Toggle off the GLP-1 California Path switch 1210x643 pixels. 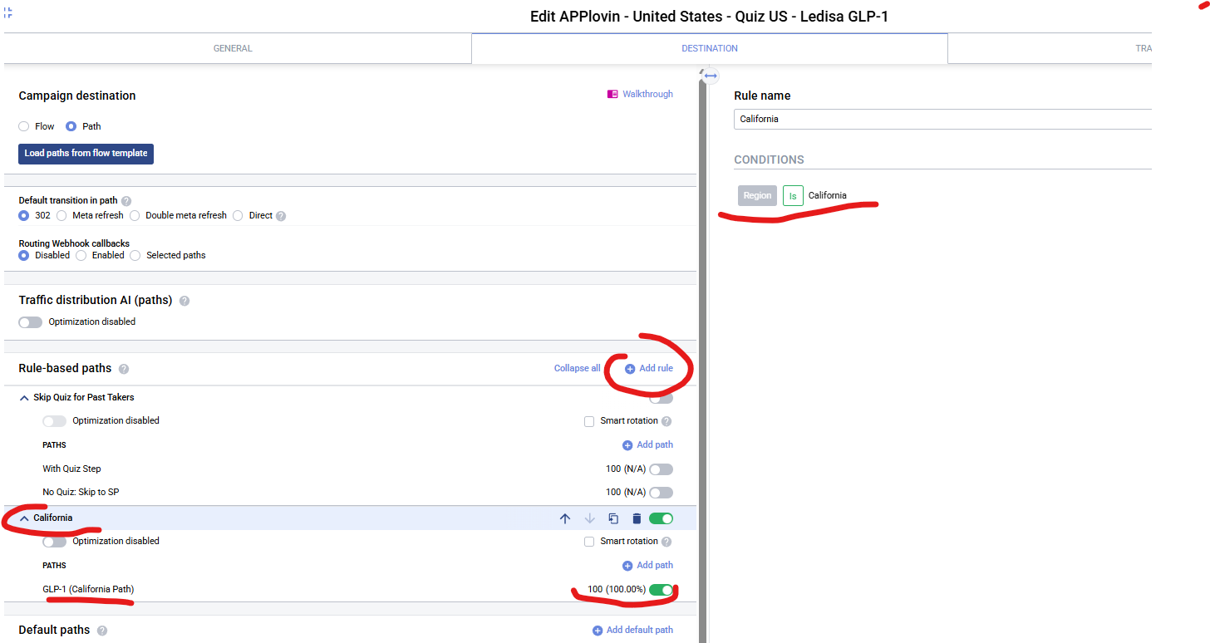[661, 590]
